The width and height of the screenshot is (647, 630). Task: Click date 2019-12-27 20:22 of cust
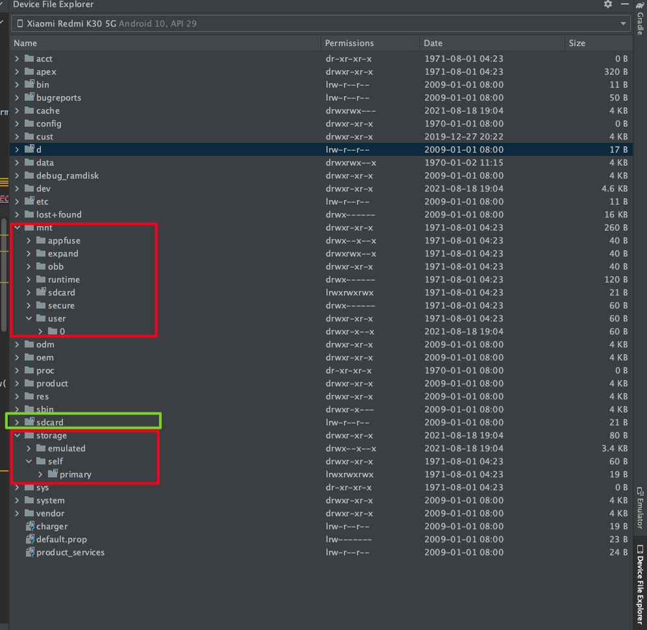464,136
